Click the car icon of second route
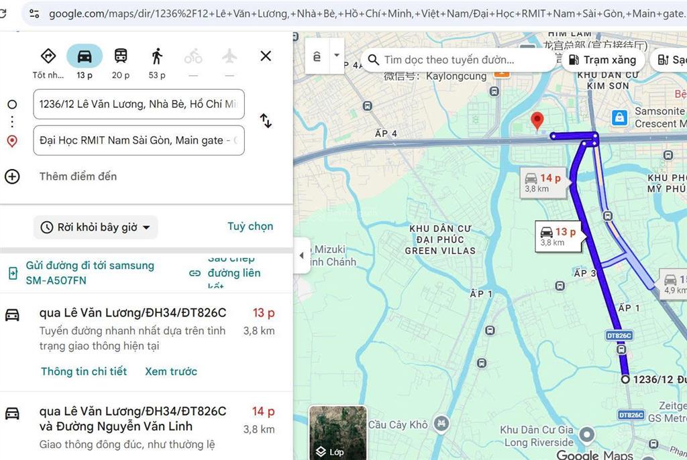The width and height of the screenshot is (687, 460). click(x=12, y=413)
